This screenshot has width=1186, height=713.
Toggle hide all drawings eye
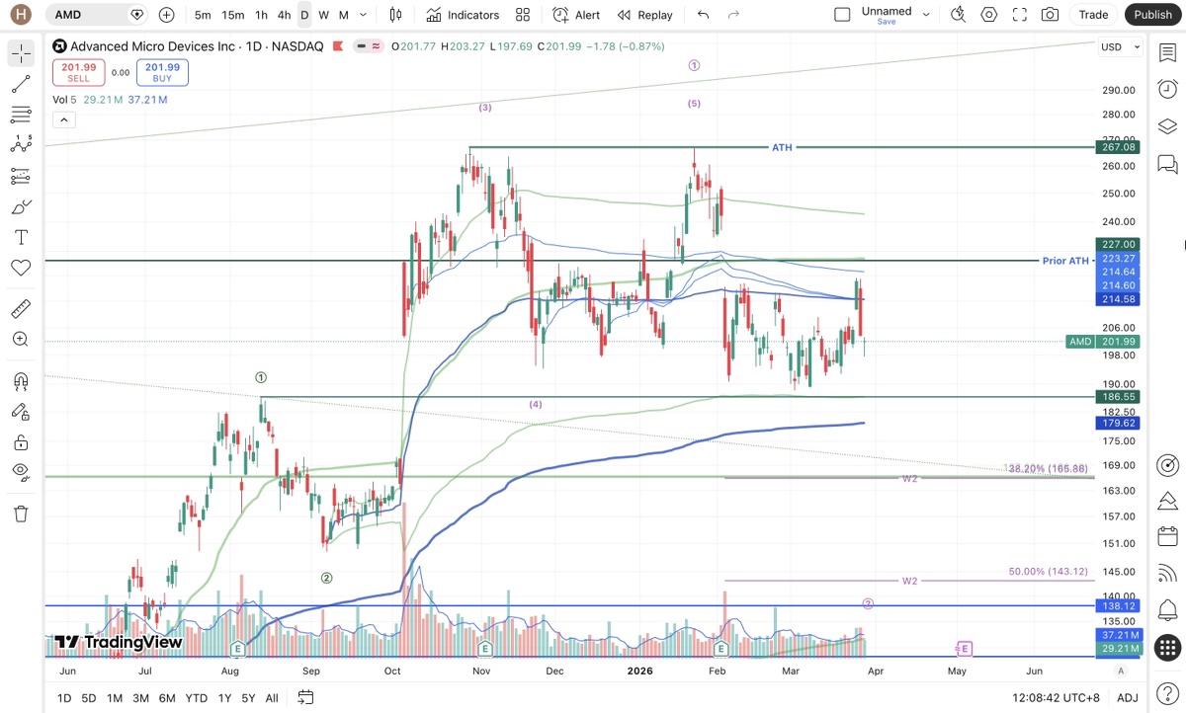[x=21, y=472]
